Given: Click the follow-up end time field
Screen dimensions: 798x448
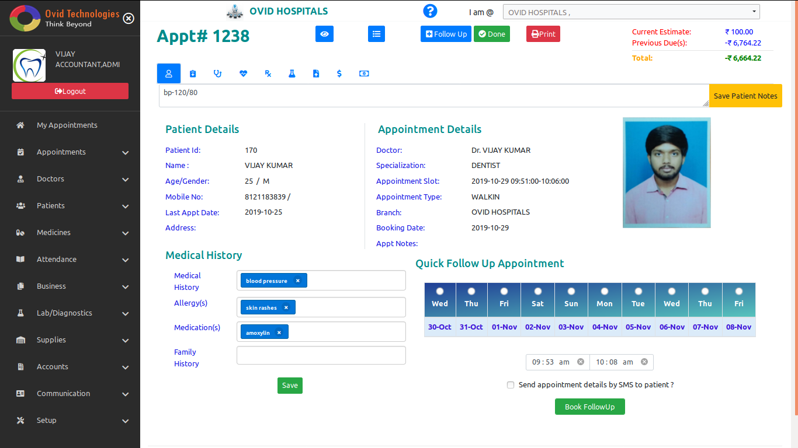Looking at the screenshot, I should point(622,362).
